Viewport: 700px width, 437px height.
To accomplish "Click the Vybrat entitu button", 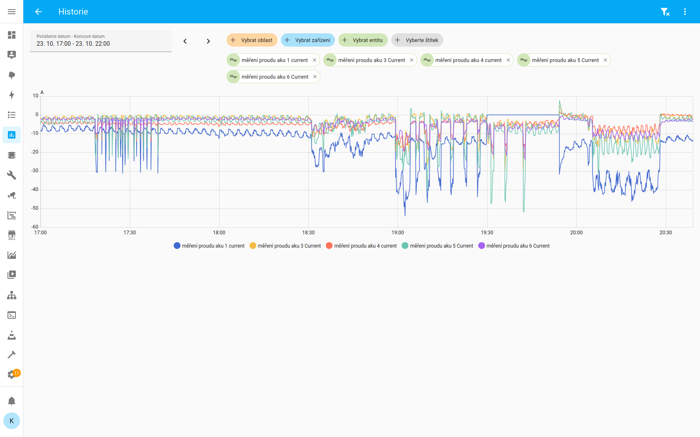I will [x=363, y=40].
